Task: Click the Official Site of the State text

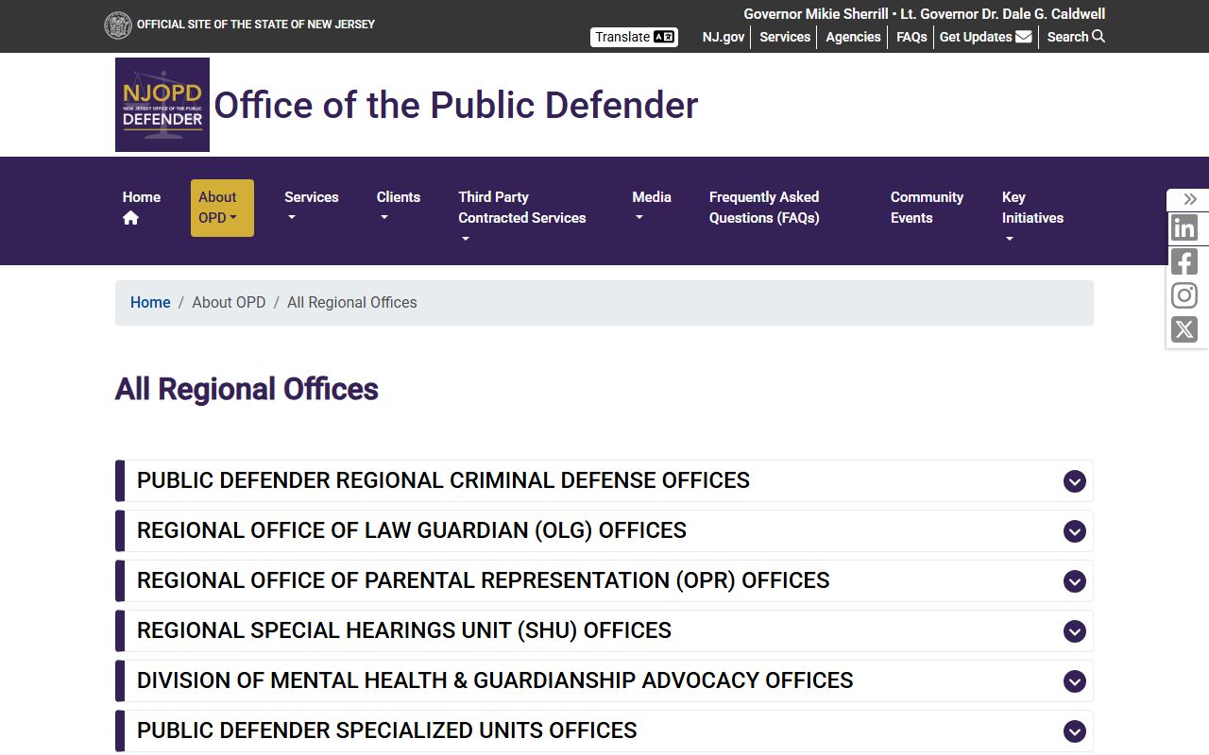Action: [256, 25]
